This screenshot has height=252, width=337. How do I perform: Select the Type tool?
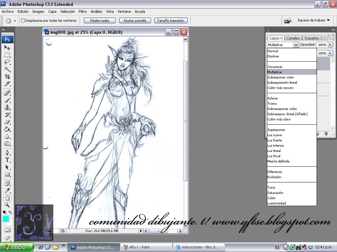tap(7, 160)
